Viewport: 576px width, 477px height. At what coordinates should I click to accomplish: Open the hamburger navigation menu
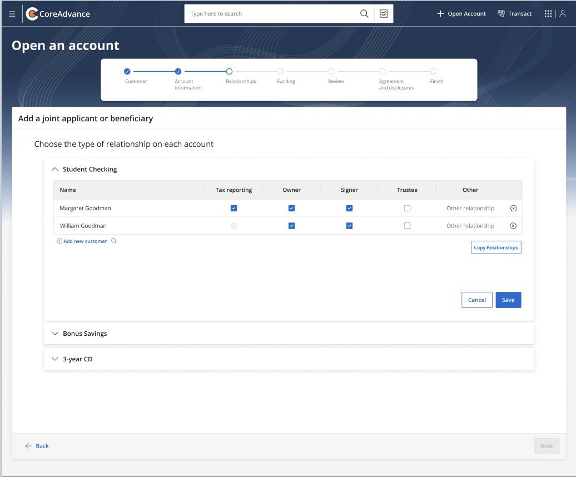(x=12, y=14)
